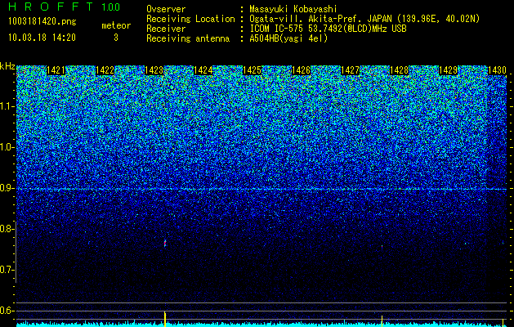Click the Ovserver label
This screenshot has width=514, height=327.
[166, 9]
